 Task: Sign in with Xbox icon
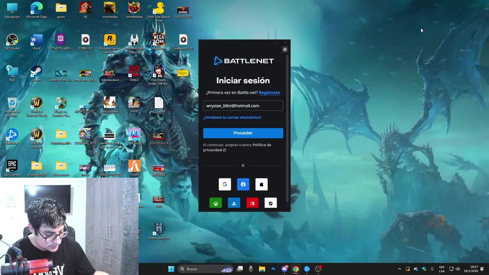point(215,203)
